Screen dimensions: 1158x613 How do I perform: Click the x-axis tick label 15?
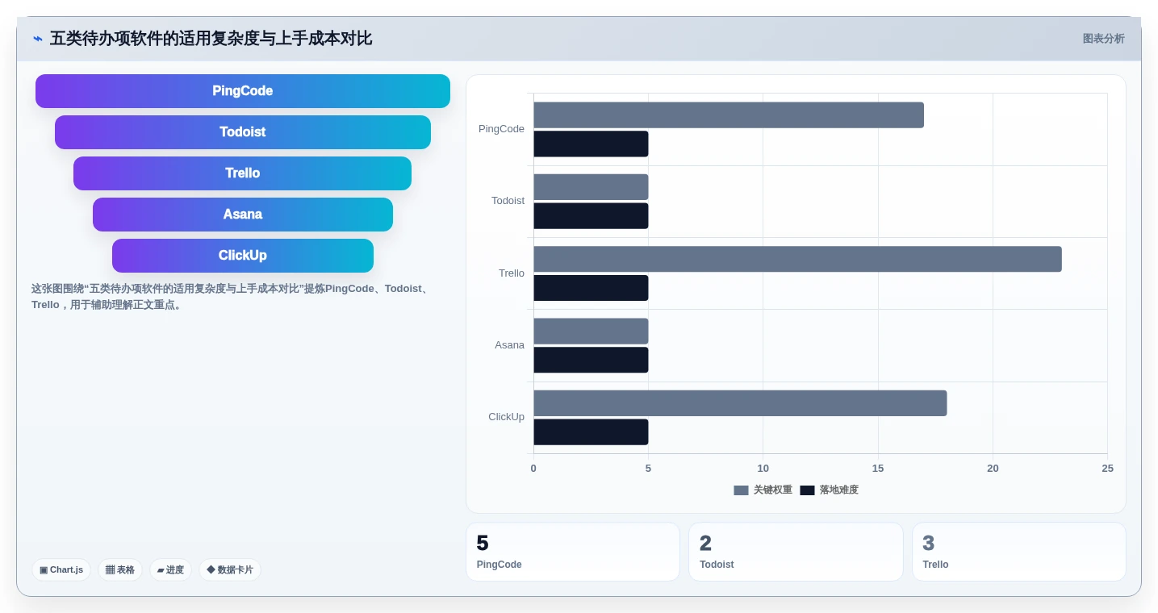pyautogui.click(x=878, y=469)
